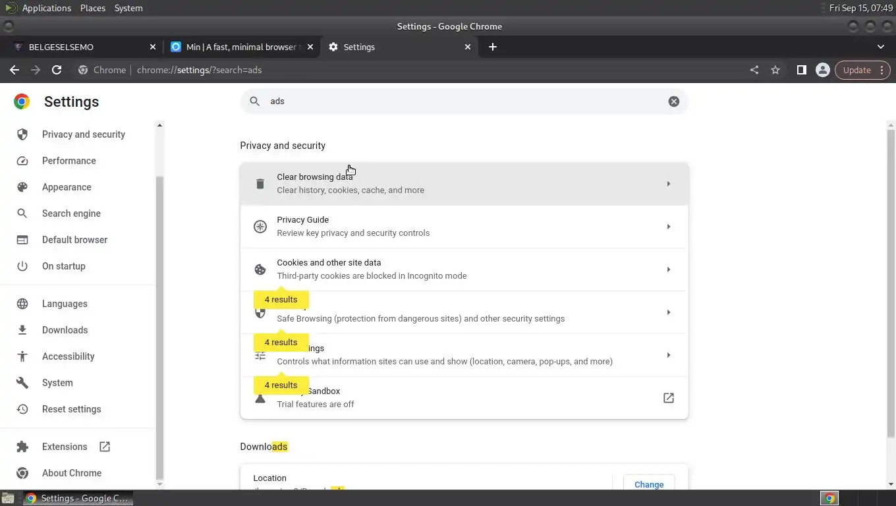Expand Privacy Guide row arrow
The image size is (896, 506).
668,227
